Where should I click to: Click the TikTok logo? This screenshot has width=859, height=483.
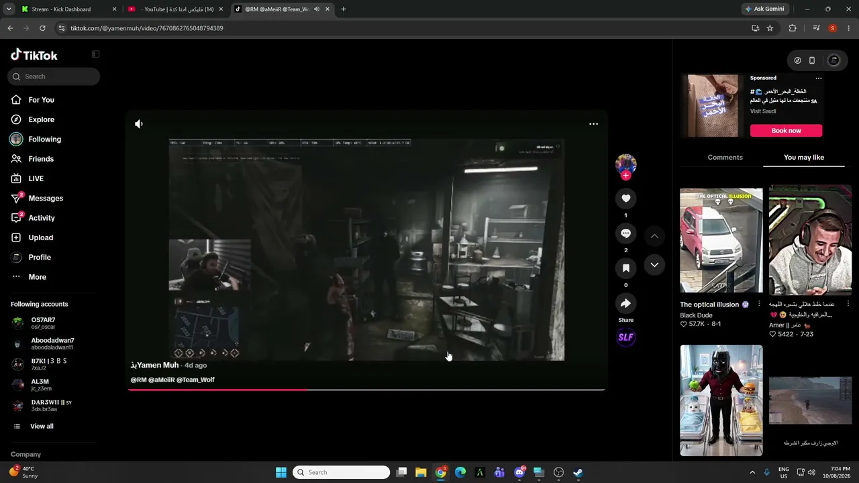click(34, 55)
